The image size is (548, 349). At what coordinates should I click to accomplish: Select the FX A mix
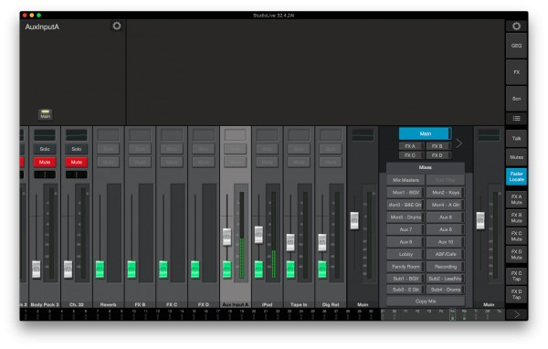(412, 146)
